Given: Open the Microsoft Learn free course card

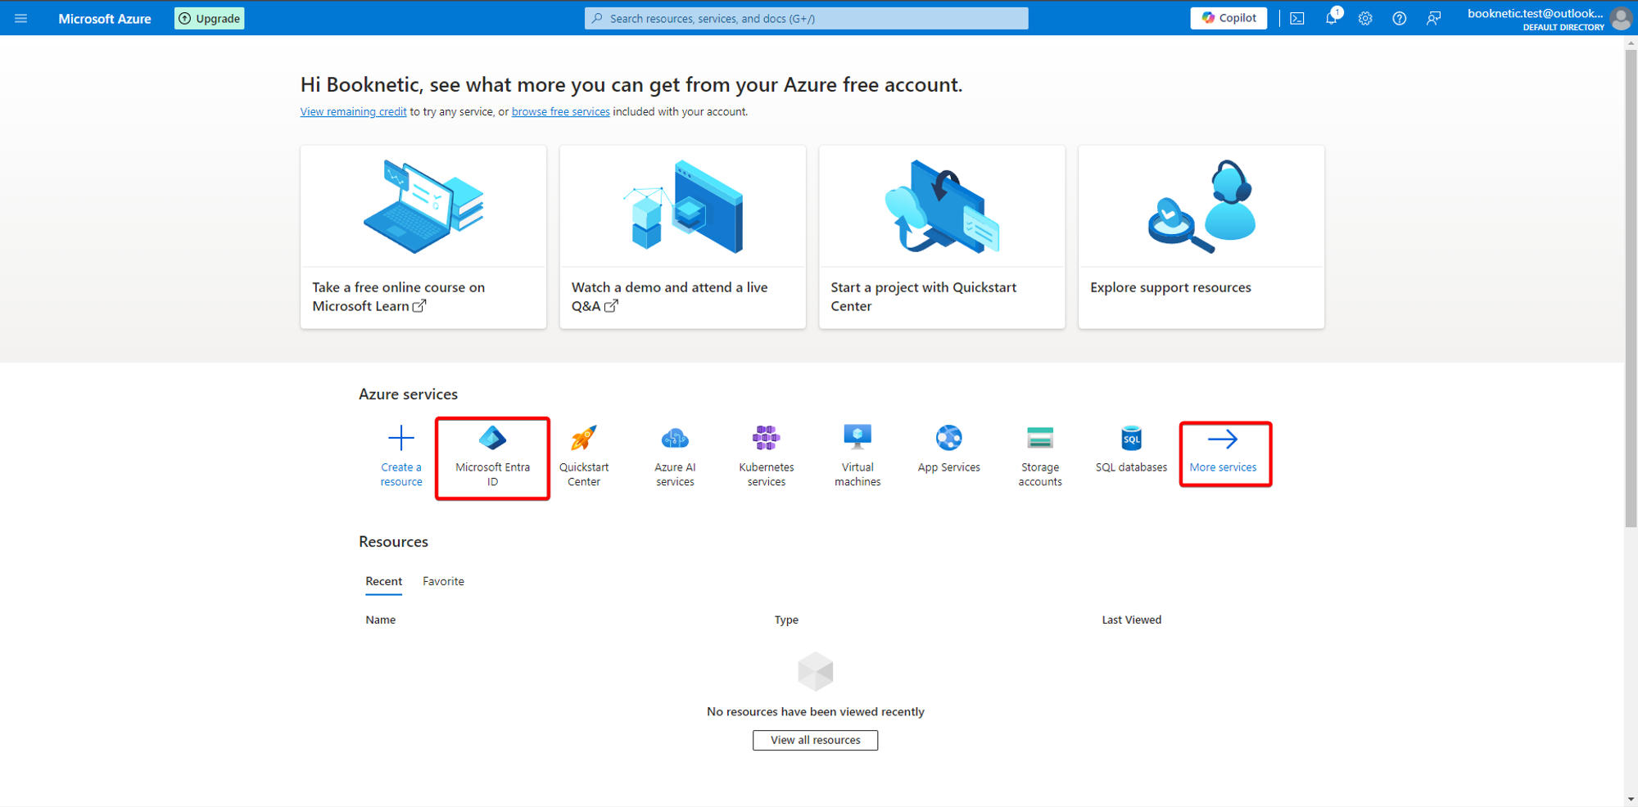Looking at the screenshot, I should coord(423,237).
